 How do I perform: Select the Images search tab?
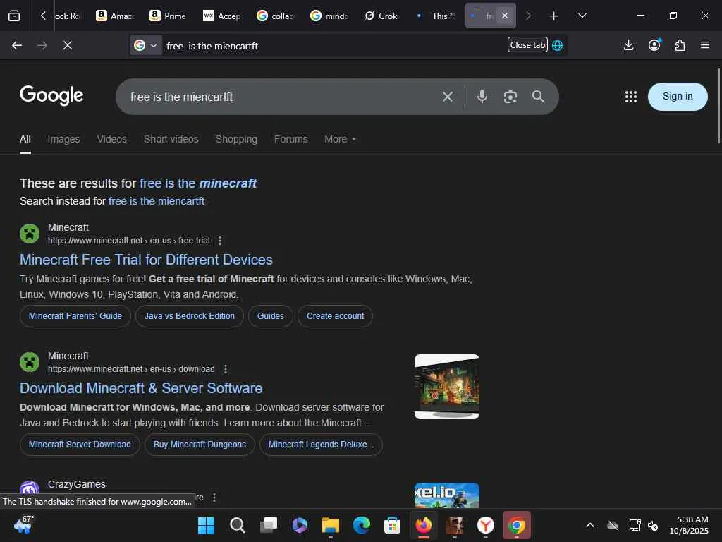pyautogui.click(x=63, y=139)
